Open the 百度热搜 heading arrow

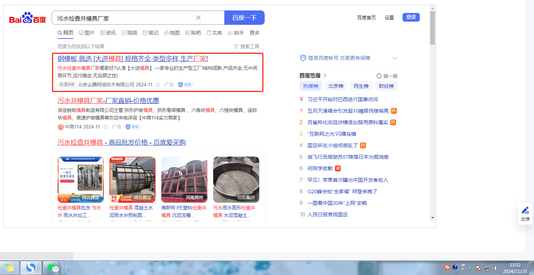(325, 76)
